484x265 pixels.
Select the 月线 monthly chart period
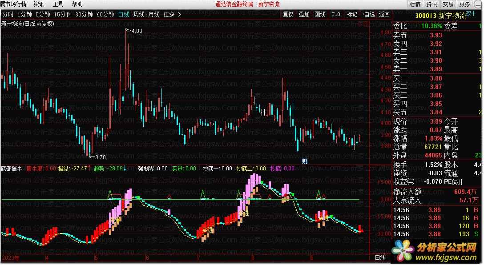tap(154, 14)
